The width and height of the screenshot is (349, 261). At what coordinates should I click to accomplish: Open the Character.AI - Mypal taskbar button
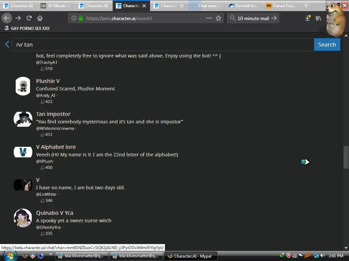(191, 256)
